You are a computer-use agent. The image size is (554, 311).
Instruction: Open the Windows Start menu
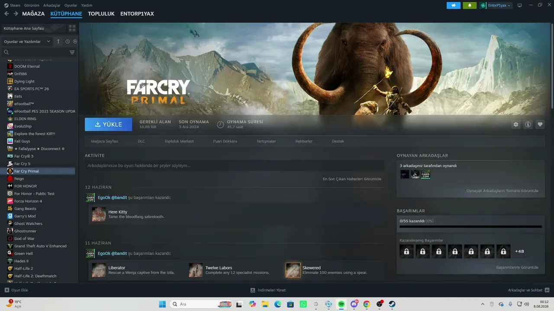pos(162,304)
